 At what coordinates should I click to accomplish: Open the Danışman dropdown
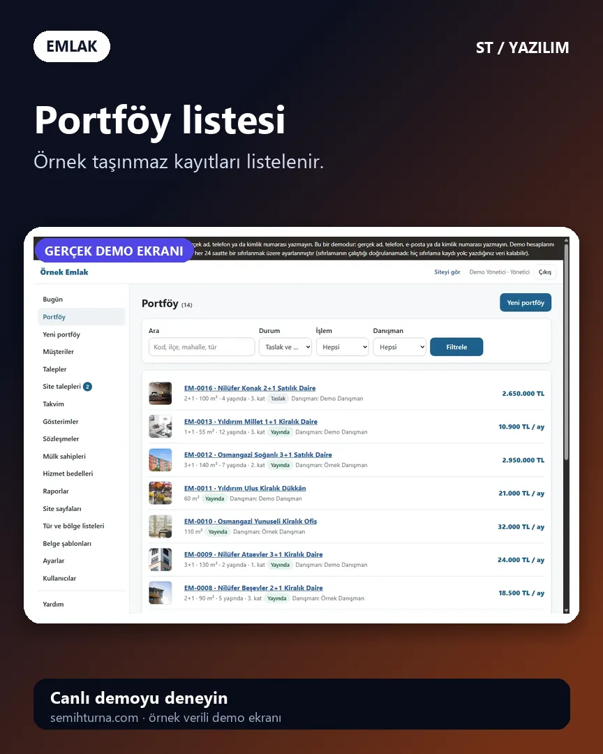400,347
